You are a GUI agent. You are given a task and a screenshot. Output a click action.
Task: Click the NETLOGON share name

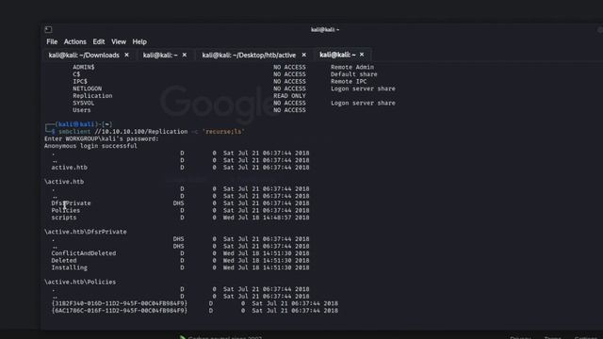pyautogui.click(x=88, y=89)
